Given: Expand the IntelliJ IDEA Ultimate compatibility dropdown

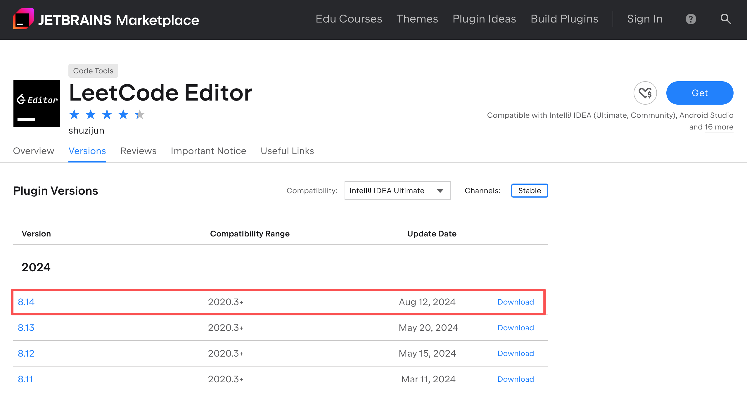Looking at the screenshot, I should pos(397,191).
